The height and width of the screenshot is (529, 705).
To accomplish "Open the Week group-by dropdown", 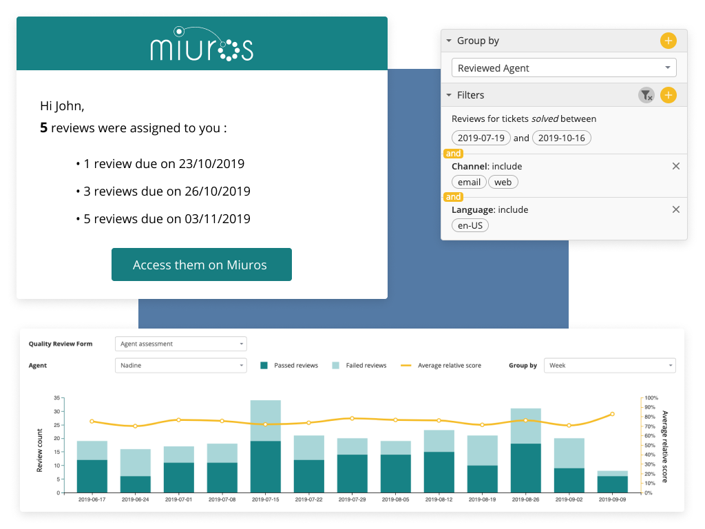I will pos(609,365).
